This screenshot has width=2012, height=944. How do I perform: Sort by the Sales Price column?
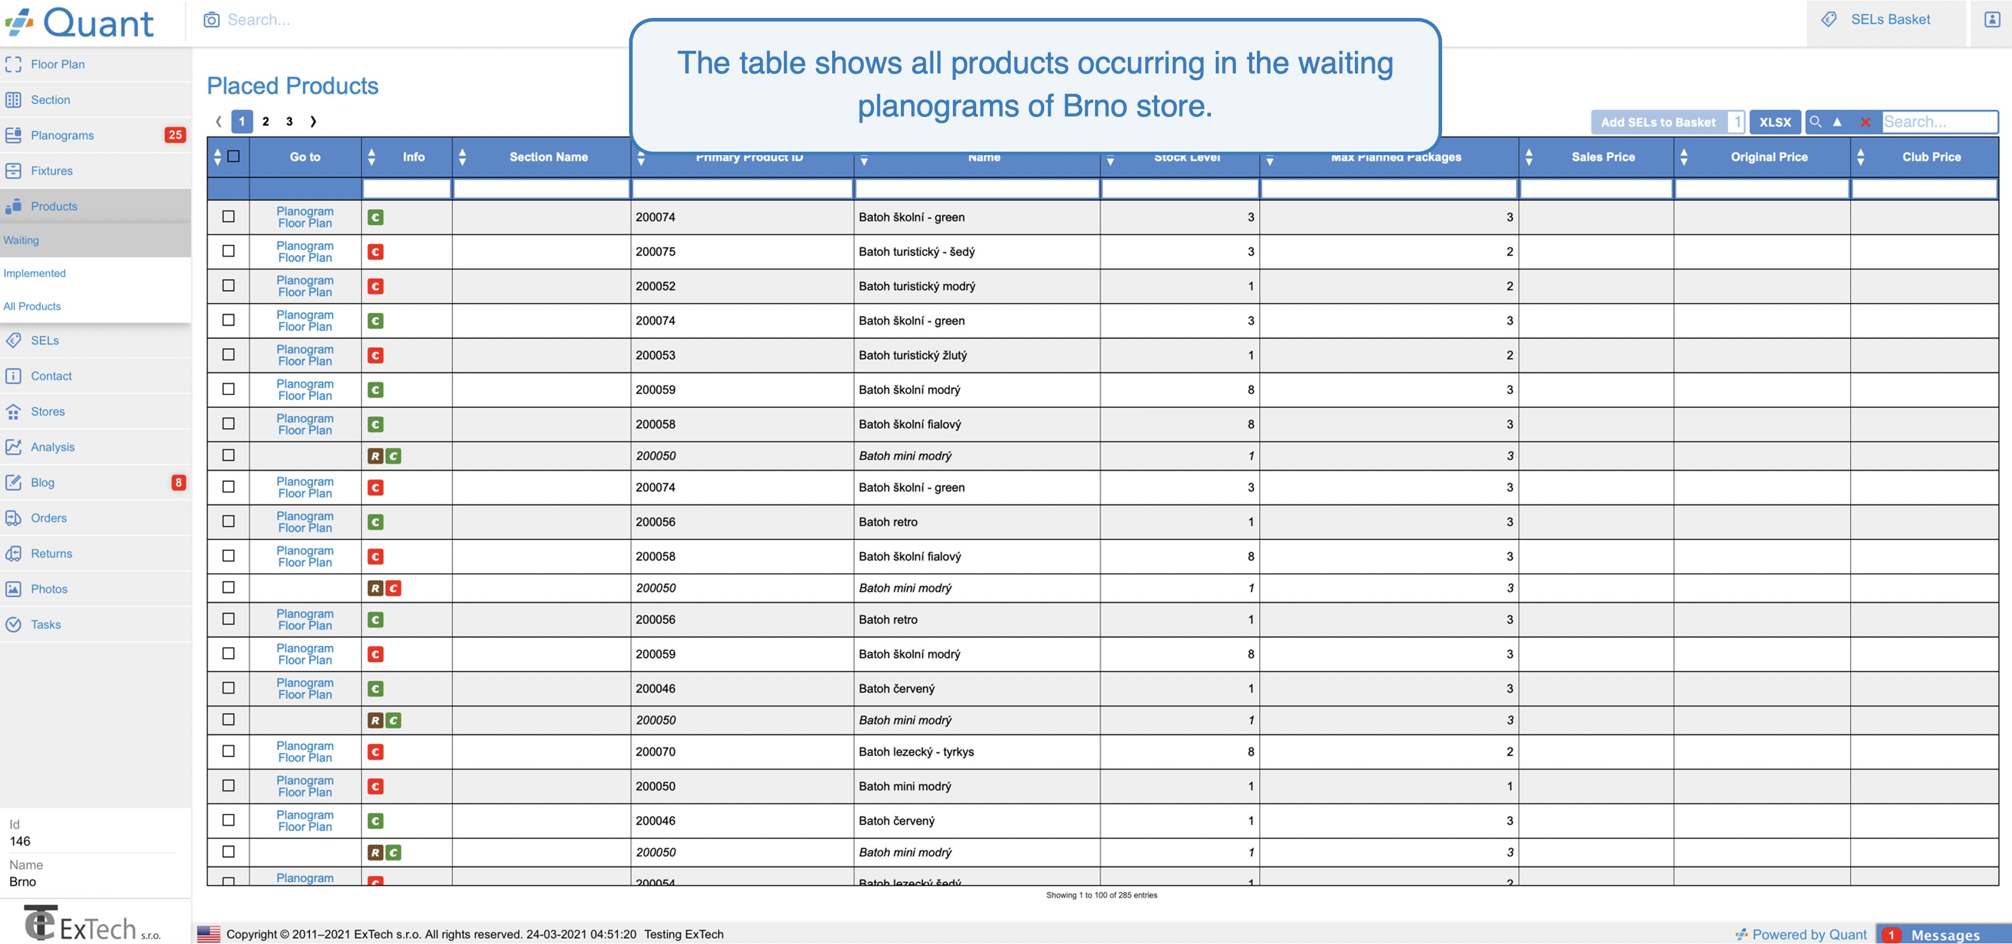click(x=1529, y=157)
